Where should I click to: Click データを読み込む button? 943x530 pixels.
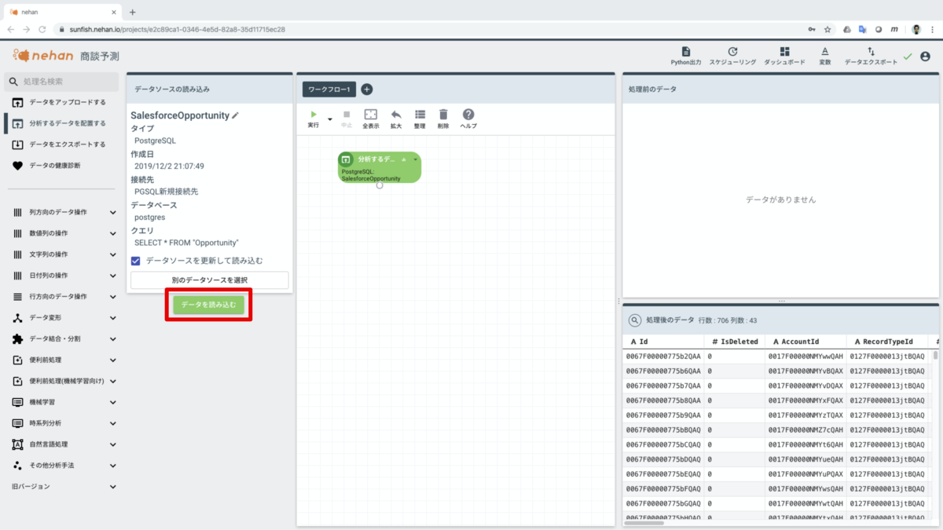[x=208, y=305]
